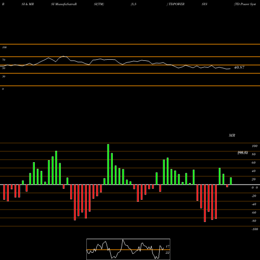Click the 'SI(TM)' header text
This screenshot has width=260, height=260.
click(x=99, y=4)
